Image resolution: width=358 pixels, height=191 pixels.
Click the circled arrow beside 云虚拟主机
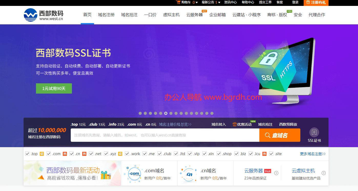pos(324,173)
